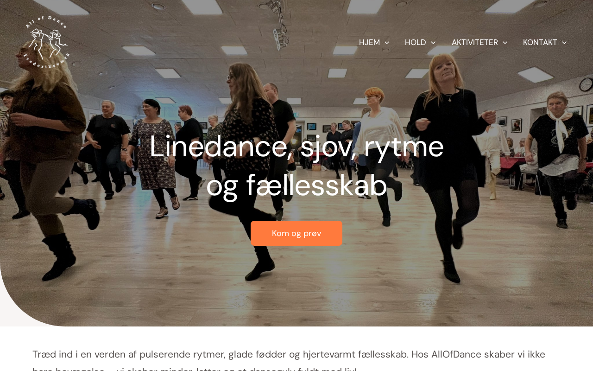Expand the chevron next to KONTAKT
Viewport: 593px width, 371px height.
click(564, 43)
